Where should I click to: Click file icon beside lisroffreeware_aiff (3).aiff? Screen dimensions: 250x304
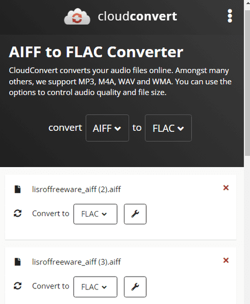point(18,262)
